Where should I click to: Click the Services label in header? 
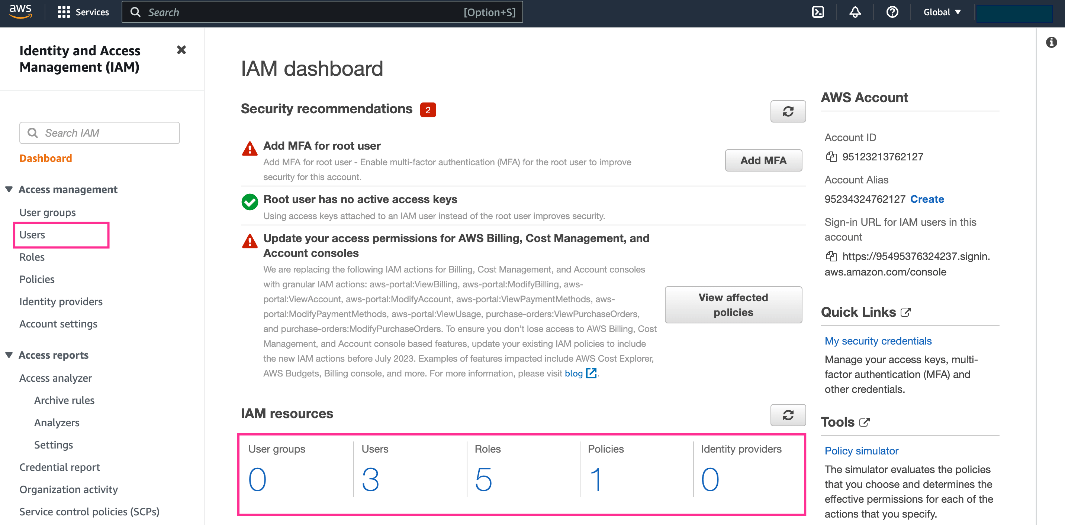click(92, 12)
